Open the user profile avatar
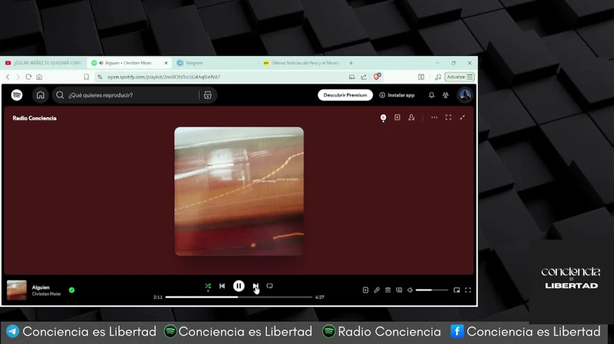 click(465, 95)
